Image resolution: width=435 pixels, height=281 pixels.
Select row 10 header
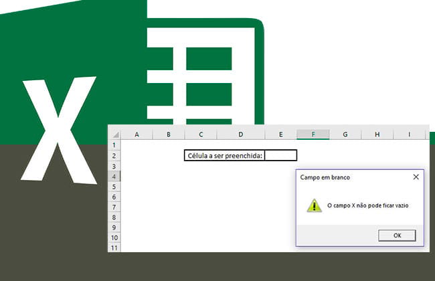114,238
